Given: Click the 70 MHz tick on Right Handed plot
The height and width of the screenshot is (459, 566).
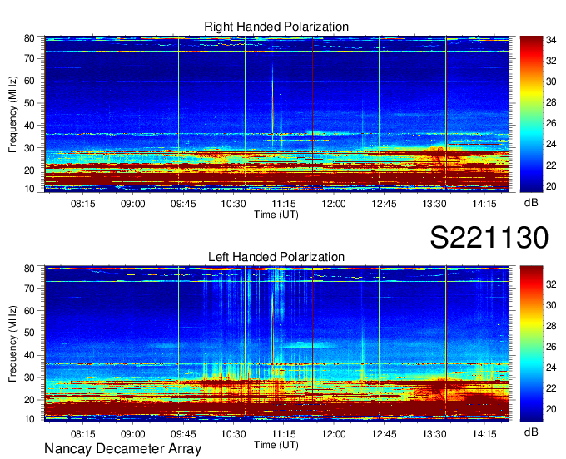Looking at the screenshot, I should click(x=29, y=58).
